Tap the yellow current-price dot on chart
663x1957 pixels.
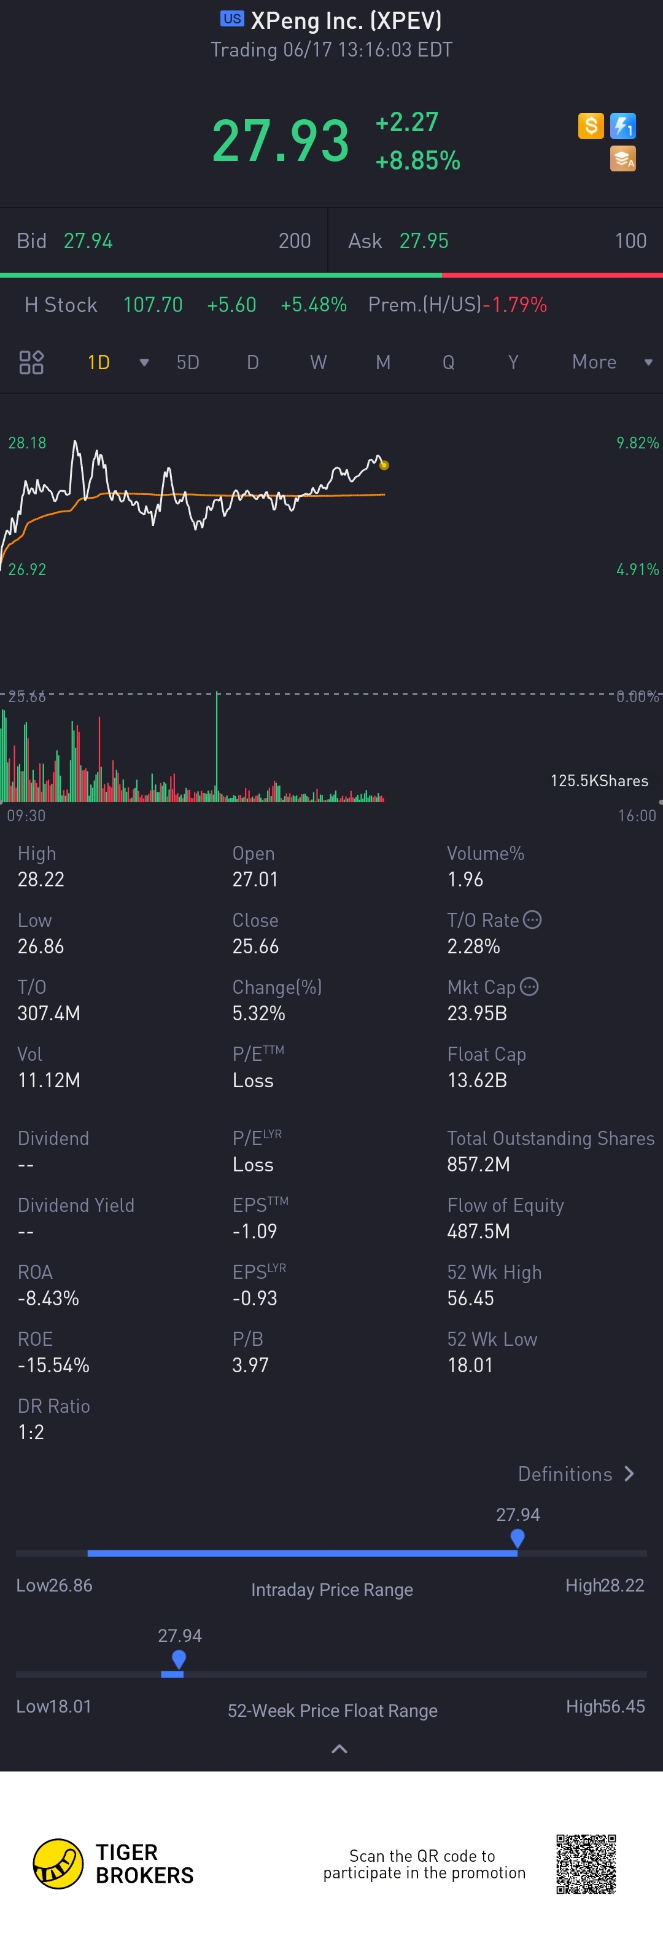384,465
